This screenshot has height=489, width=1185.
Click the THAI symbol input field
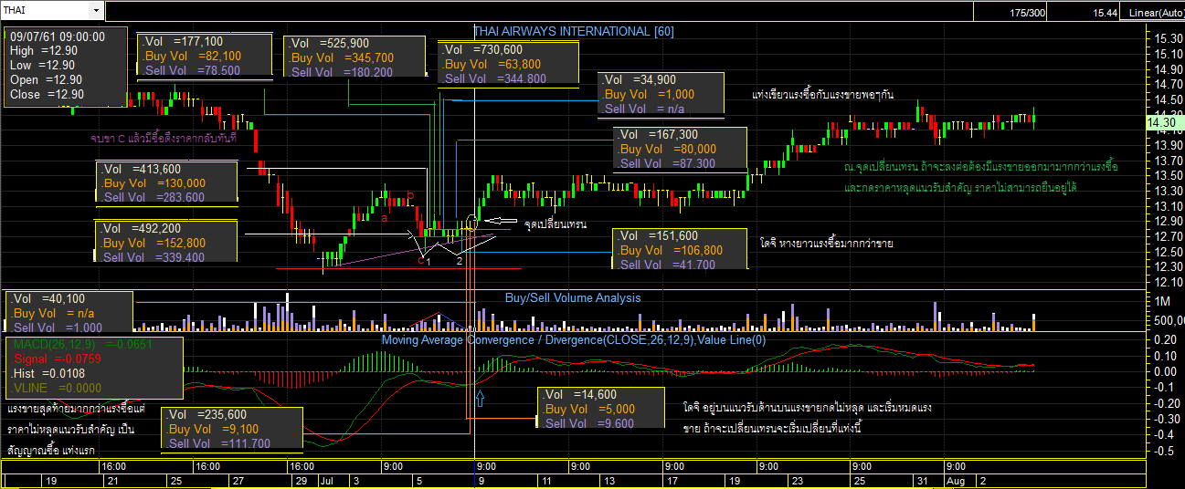tap(47, 10)
